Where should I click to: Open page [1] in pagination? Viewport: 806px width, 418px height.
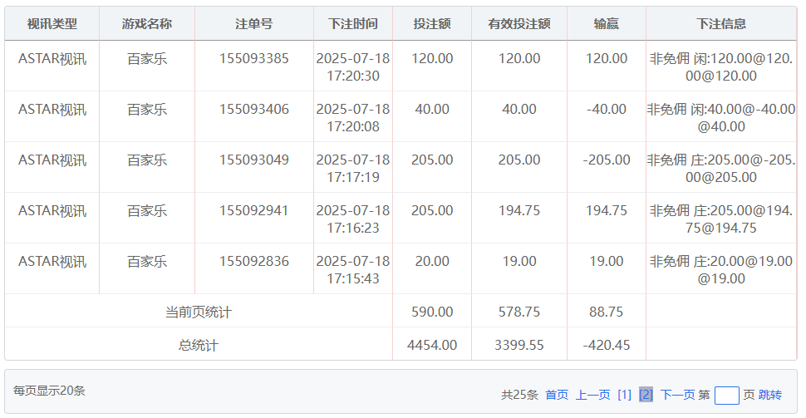coord(625,395)
